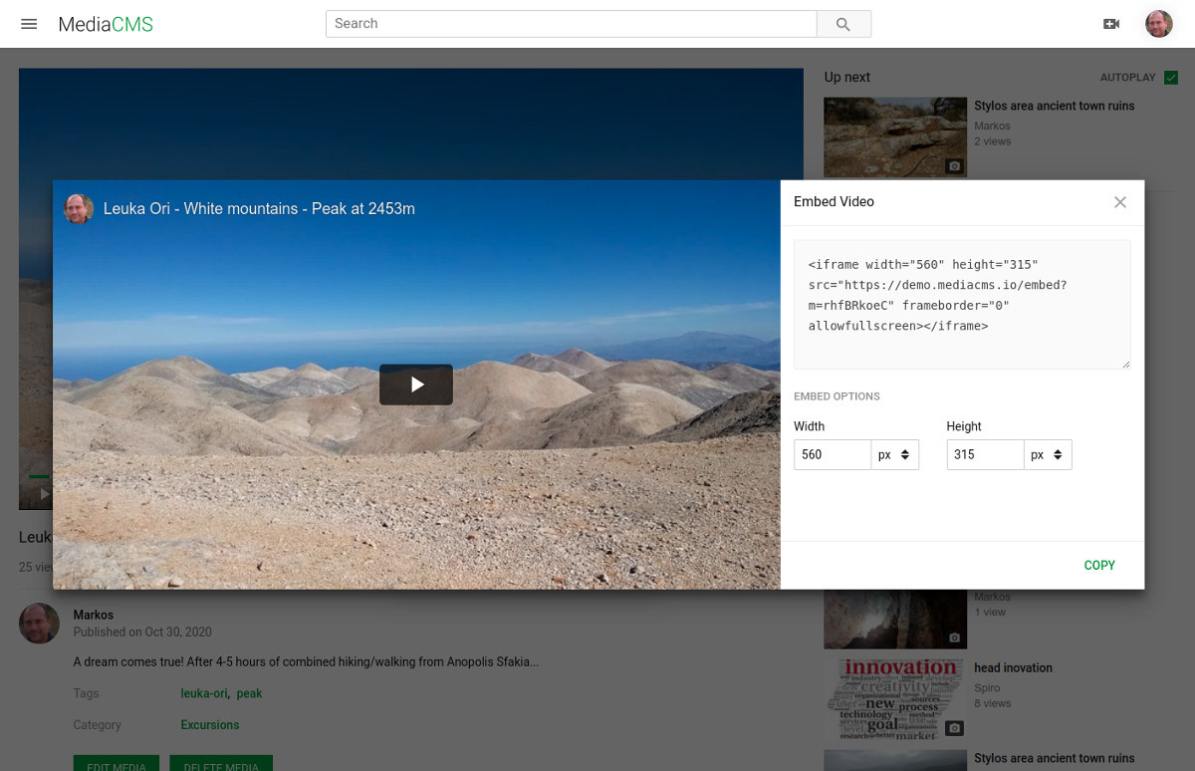The image size is (1195, 771).
Task: Click the upload video camera icon
Action: coord(1112,23)
